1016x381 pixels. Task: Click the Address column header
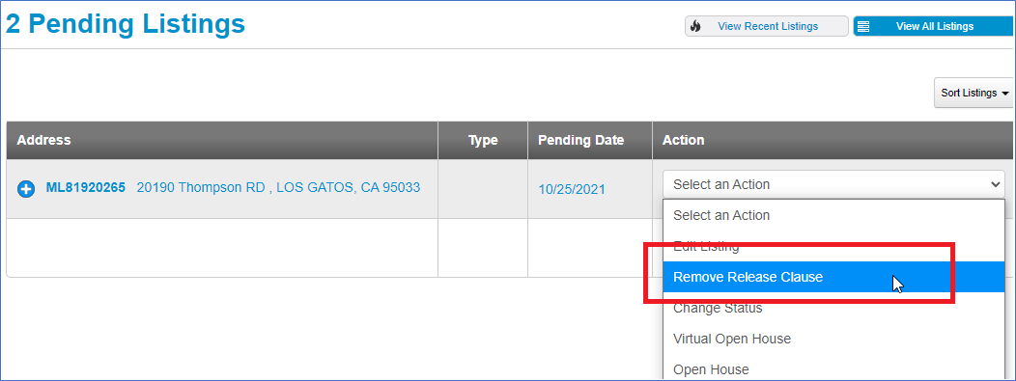click(x=44, y=141)
